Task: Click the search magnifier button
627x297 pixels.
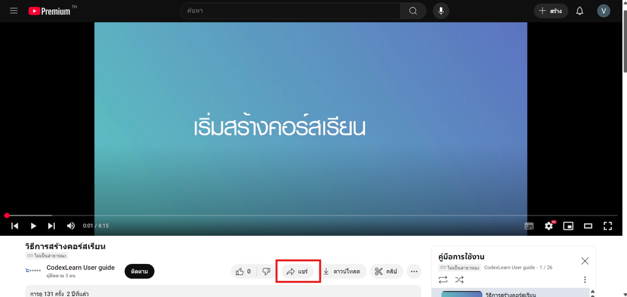Action: pos(413,11)
